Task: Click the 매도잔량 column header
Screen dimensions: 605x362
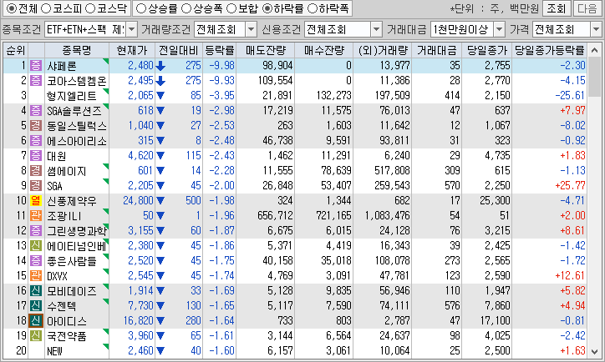Action: (x=266, y=50)
